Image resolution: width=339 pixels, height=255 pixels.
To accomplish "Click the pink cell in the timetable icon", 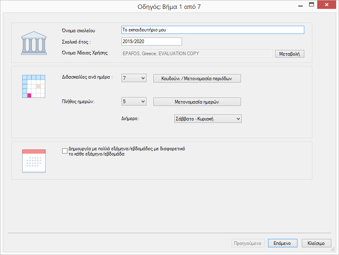I will tap(29, 95).
